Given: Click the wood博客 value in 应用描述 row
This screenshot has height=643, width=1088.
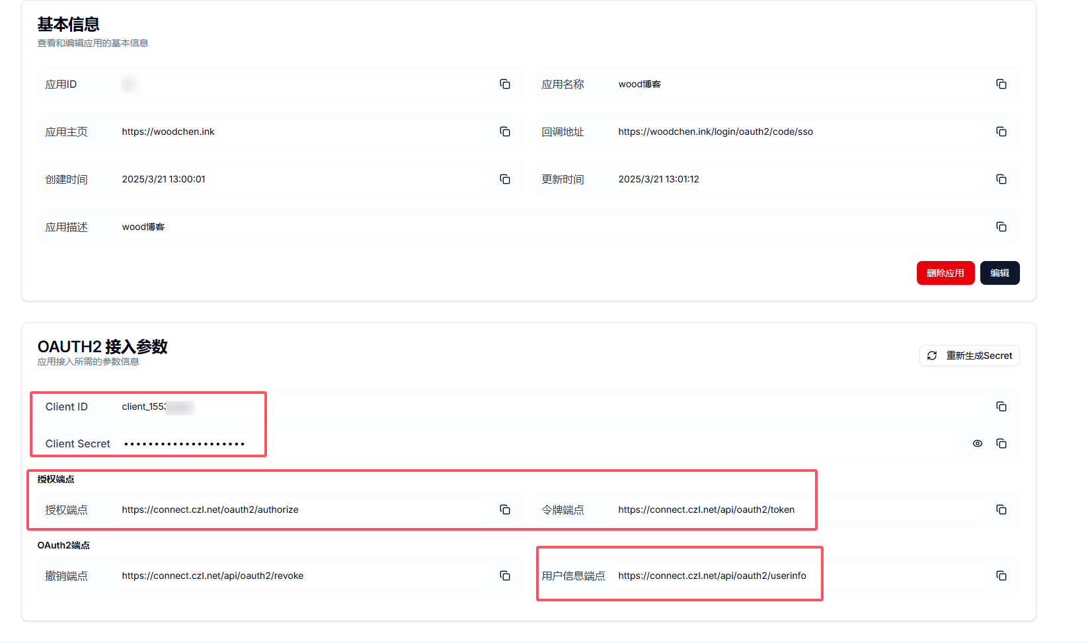Looking at the screenshot, I should click(143, 227).
